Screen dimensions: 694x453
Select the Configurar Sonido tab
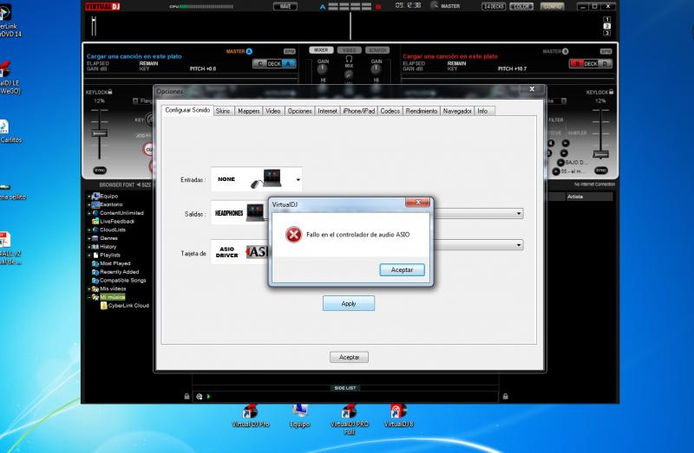click(187, 110)
